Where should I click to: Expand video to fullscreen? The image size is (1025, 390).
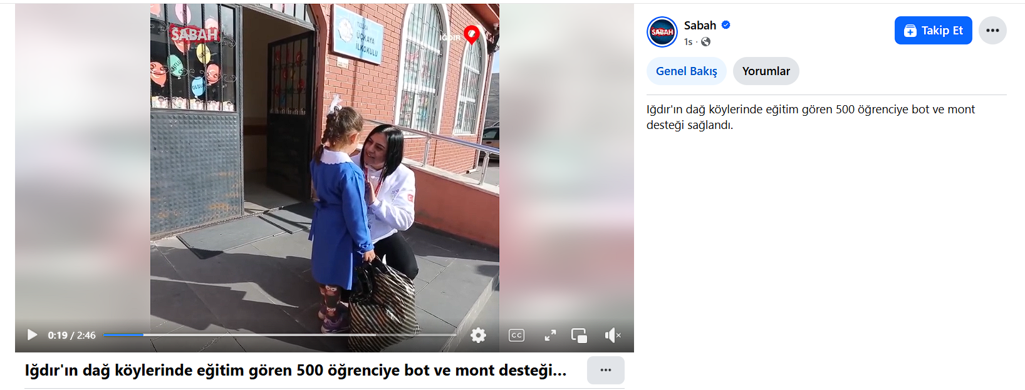(550, 335)
